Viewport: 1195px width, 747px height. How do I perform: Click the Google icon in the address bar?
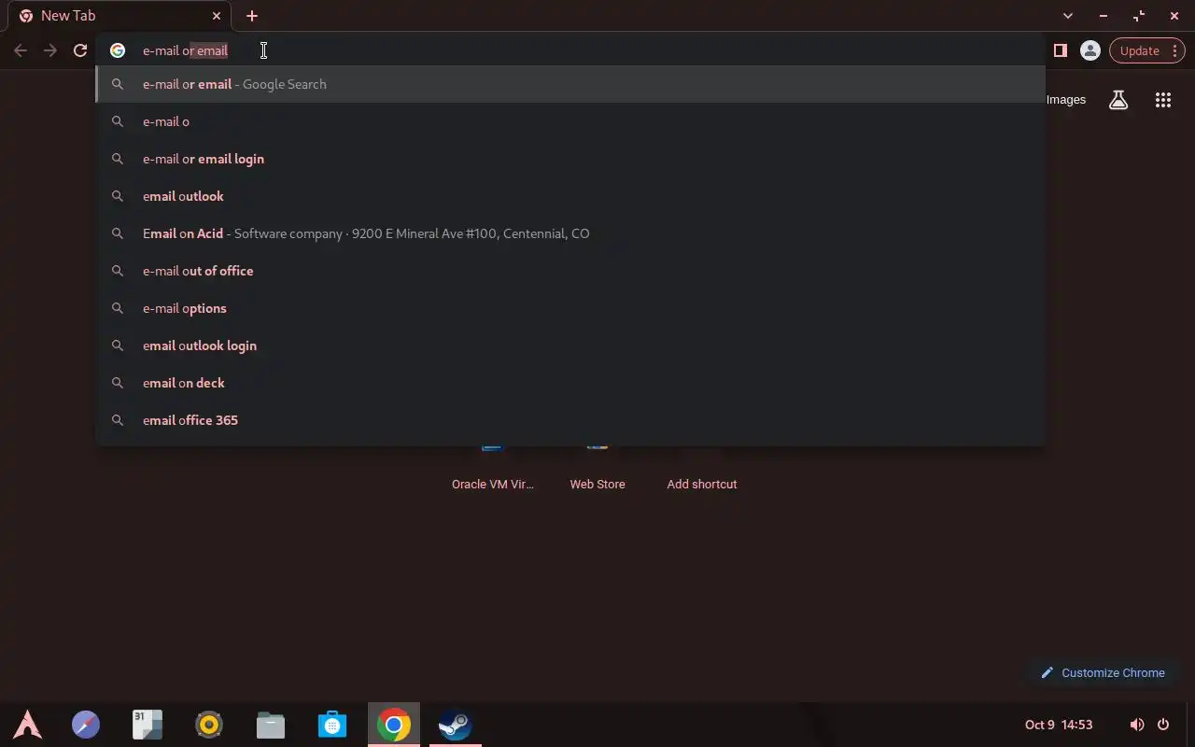coord(118,50)
